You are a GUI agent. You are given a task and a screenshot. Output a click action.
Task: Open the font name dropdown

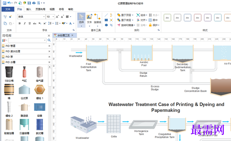point(44,17)
